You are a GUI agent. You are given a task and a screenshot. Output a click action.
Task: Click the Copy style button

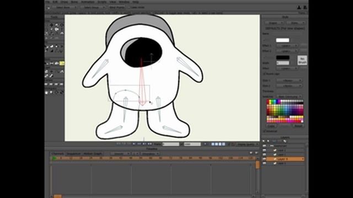(271, 126)
